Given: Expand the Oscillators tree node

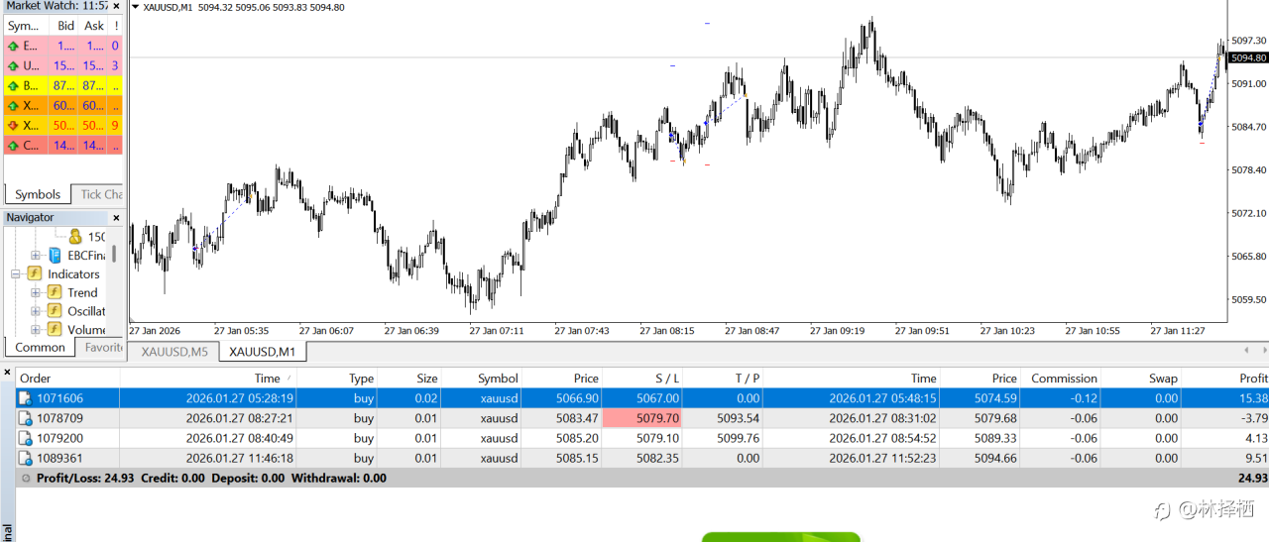Looking at the screenshot, I should (36, 311).
